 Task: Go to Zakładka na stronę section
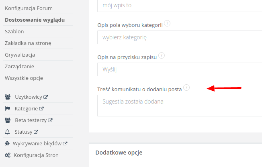(x=28, y=43)
